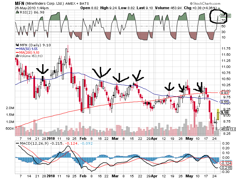Click 2010 on the MACD panel date axis
The width and height of the screenshot is (236, 179).
pyautogui.click(x=51, y=176)
